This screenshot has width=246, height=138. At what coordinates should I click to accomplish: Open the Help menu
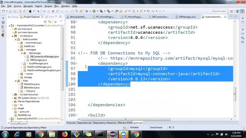[75, 6]
